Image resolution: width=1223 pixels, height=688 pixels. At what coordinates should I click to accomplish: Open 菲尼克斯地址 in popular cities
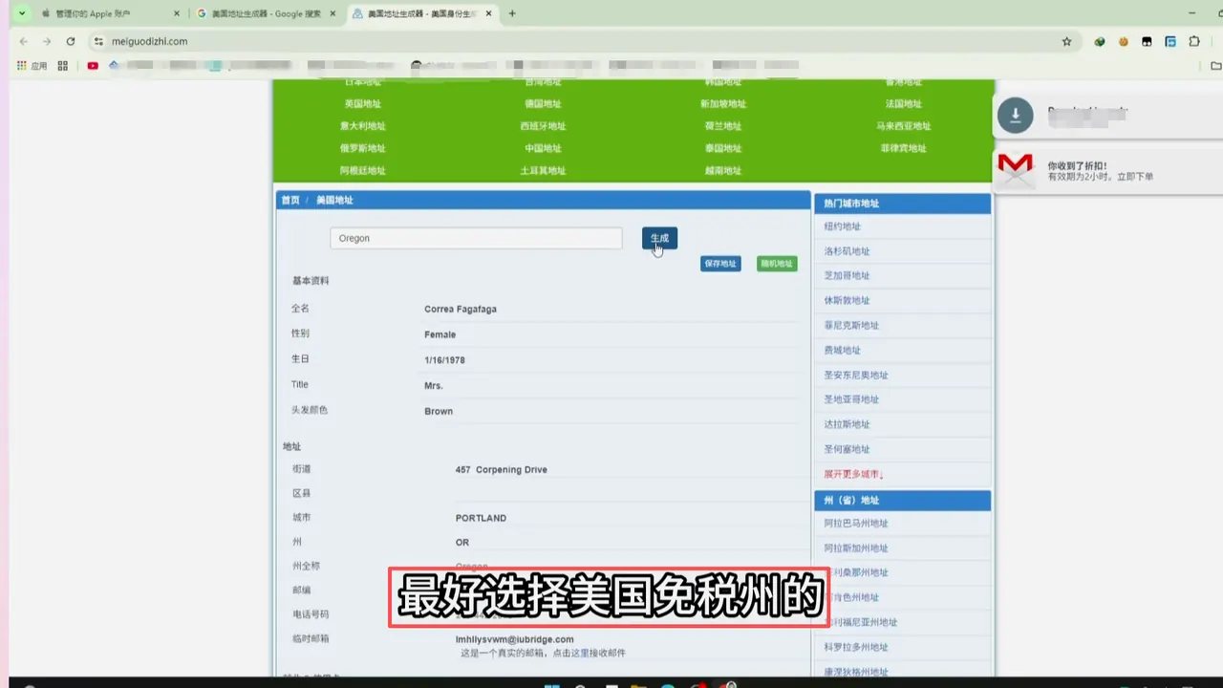pyautogui.click(x=852, y=326)
